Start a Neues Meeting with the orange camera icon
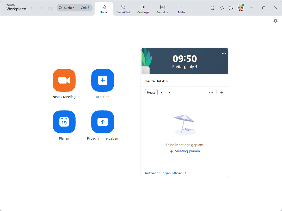This screenshot has width=282, height=211. coord(64,80)
